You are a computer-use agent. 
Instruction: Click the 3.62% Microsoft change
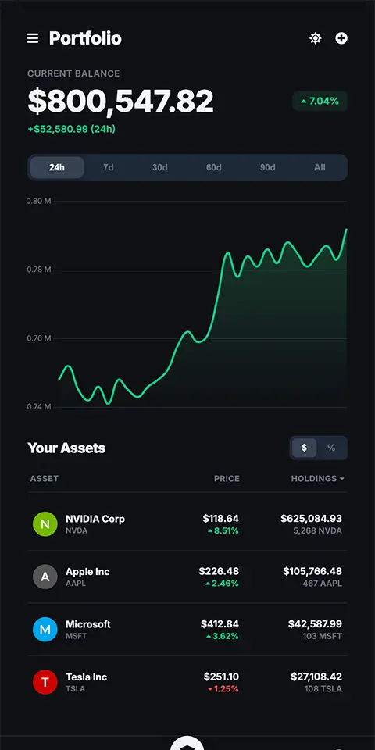[x=223, y=636]
